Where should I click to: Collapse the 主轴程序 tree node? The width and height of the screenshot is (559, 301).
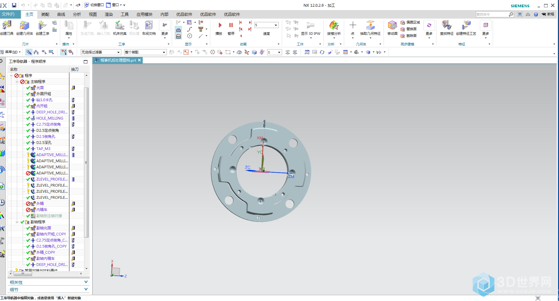click(x=17, y=81)
